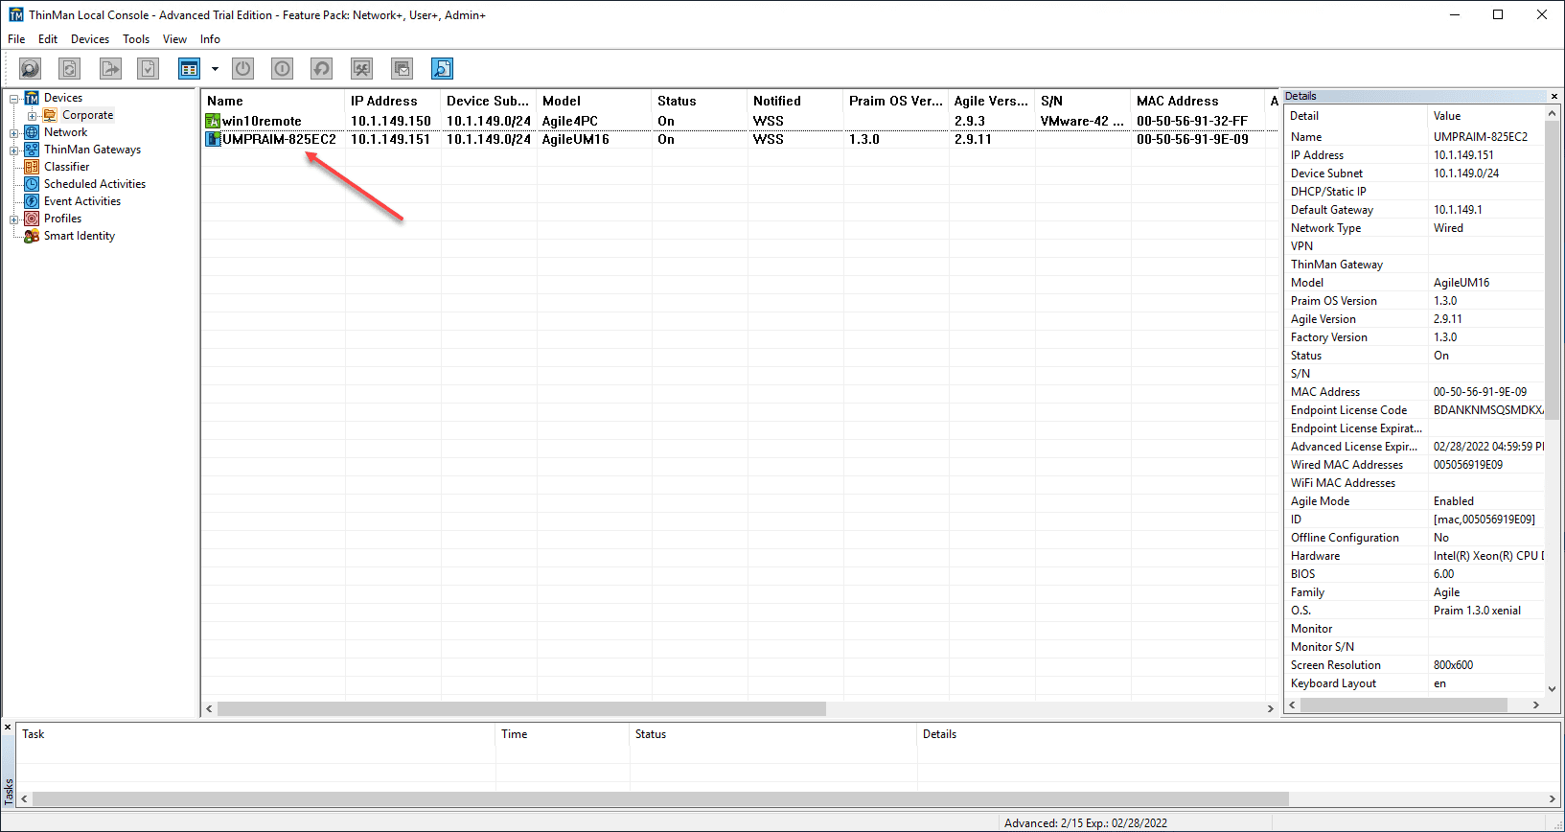Open the Info menu
1565x832 pixels.
(x=210, y=39)
